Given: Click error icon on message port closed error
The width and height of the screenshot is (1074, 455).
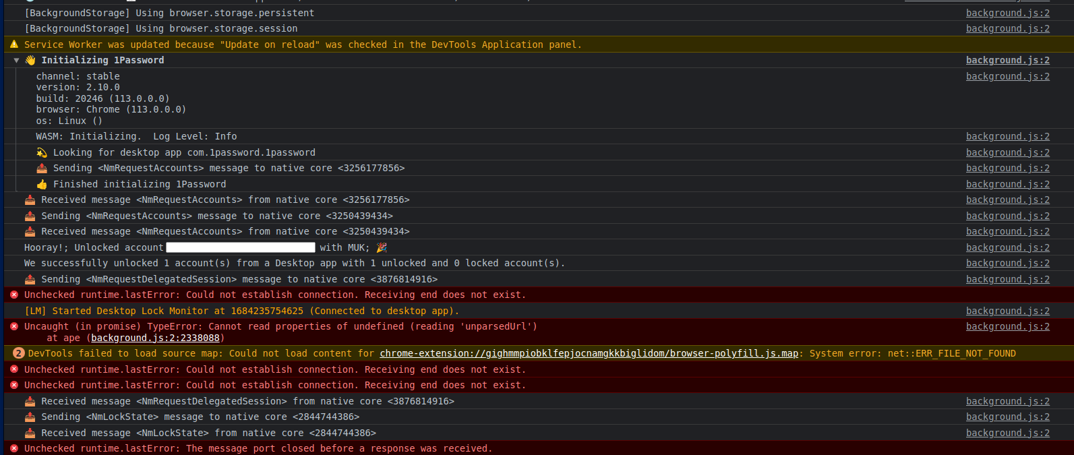Looking at the screenshot, I should click(x=14, y=448).
